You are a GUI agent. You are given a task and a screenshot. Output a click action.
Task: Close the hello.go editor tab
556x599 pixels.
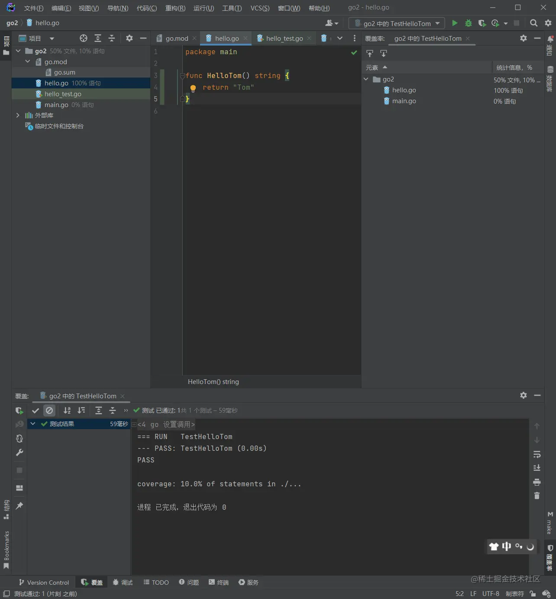tap(246, 38)
